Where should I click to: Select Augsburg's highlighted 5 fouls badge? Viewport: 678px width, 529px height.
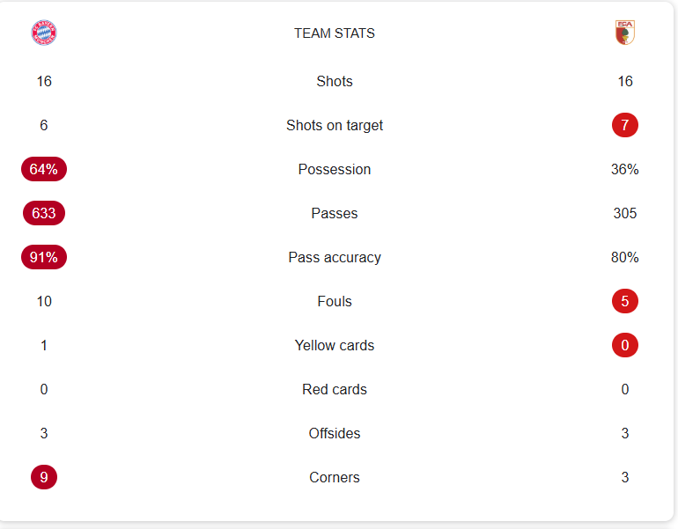pos(625,301)
